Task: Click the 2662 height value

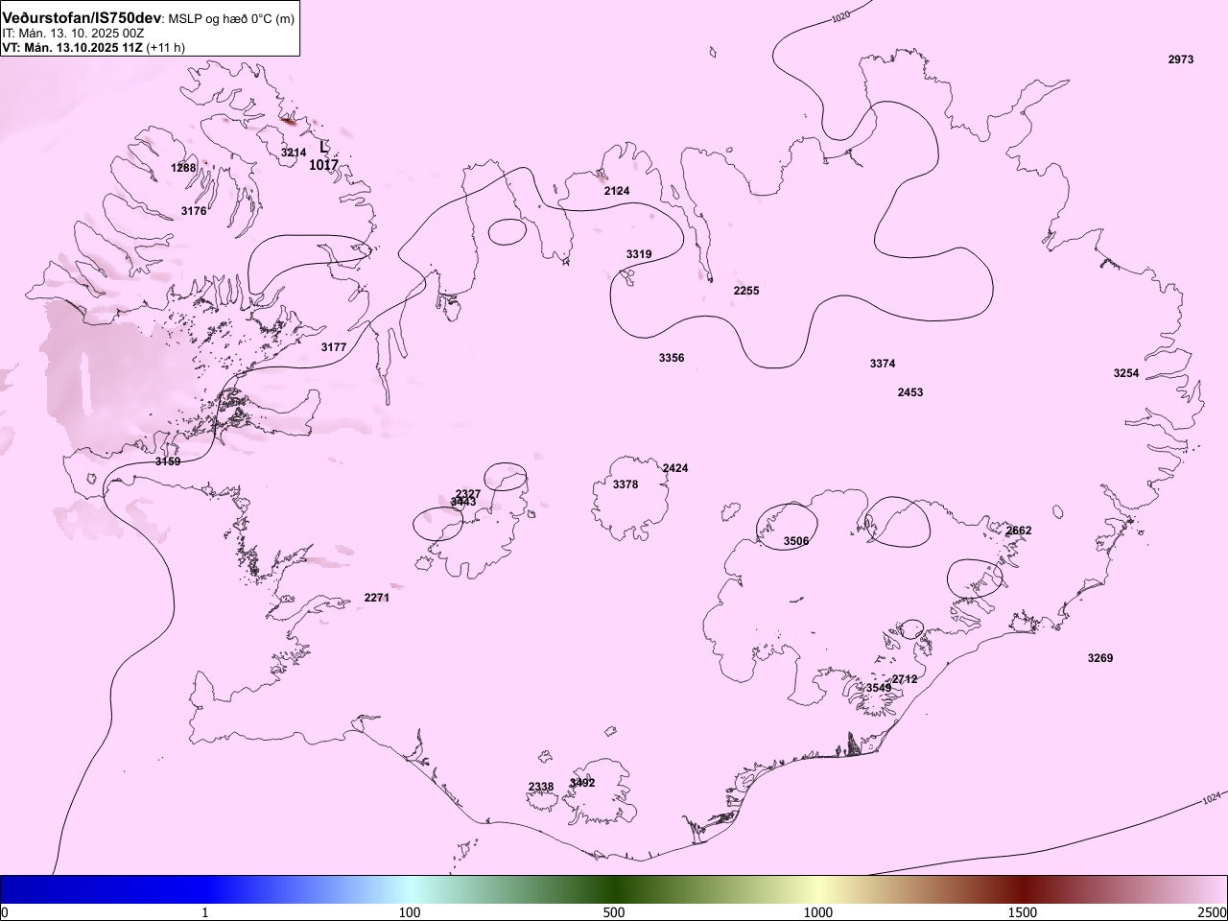Action: click(1019, 531)
